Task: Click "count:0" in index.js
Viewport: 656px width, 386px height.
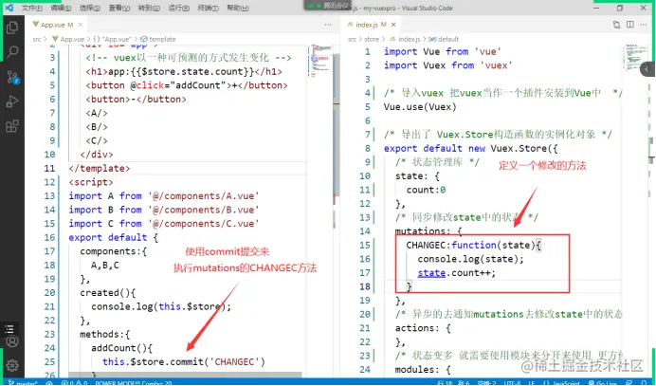Action: [426, 190]
